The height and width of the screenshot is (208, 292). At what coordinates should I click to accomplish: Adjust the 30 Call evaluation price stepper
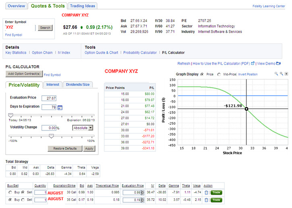point(142,193)
